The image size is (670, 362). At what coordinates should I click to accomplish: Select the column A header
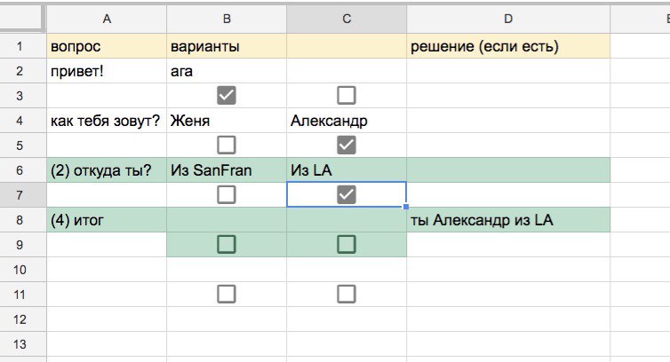point(107,19)
